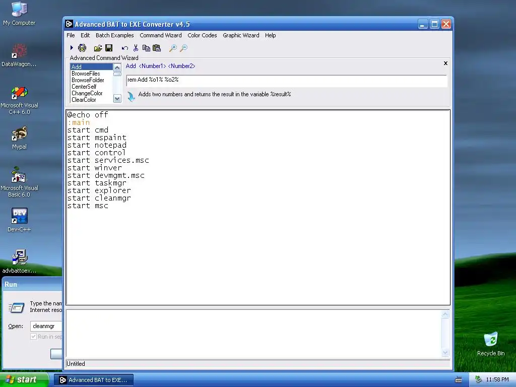Click the output pane scroll-down arrow

445,353
